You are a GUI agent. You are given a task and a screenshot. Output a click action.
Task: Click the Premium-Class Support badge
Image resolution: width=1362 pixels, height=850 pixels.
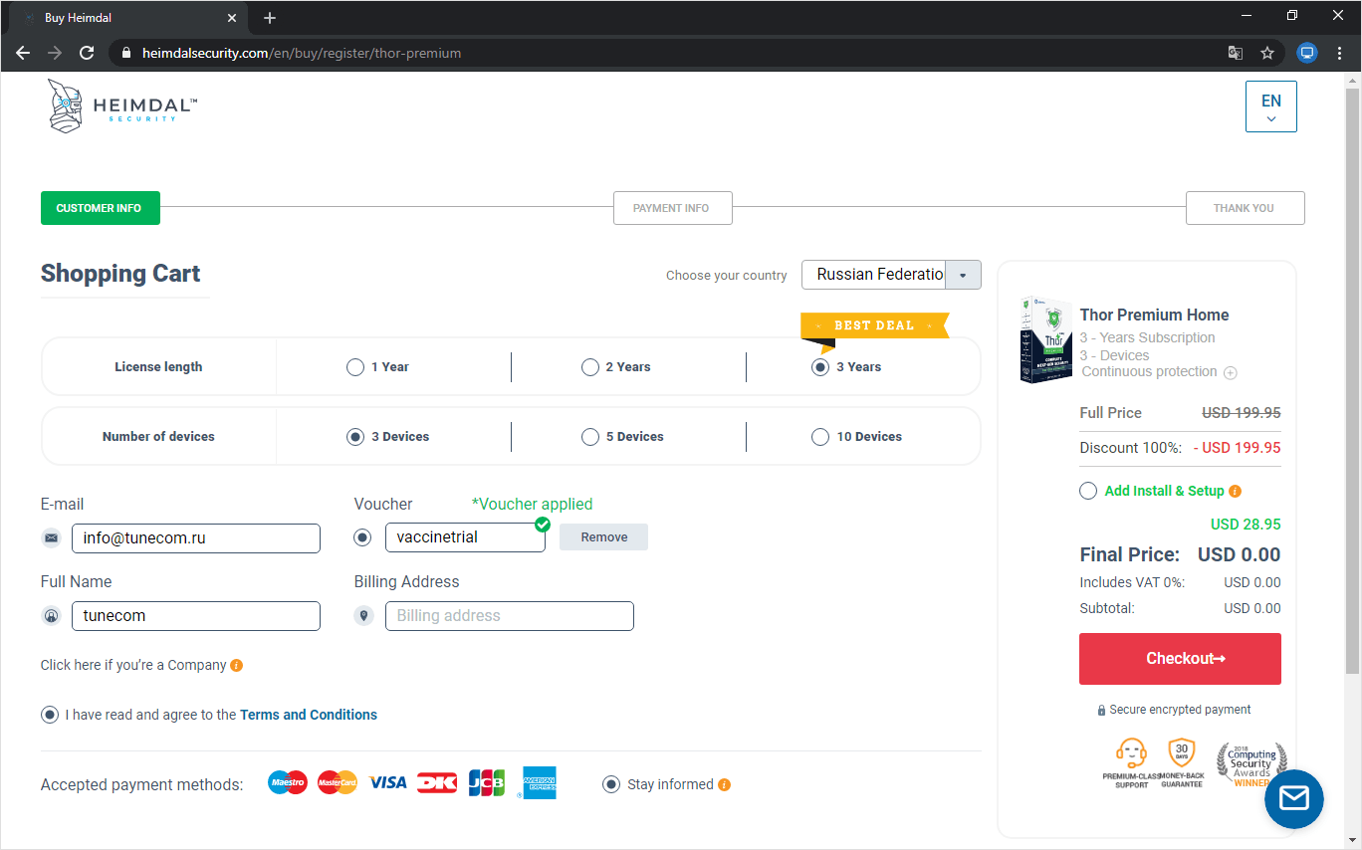(x=1130, y=763)
